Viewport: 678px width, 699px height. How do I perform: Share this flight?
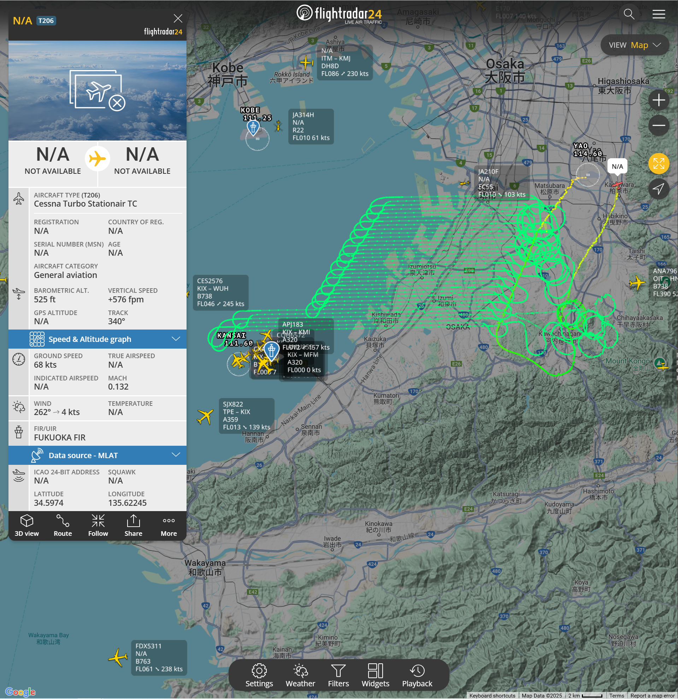(x=134, y=525)
